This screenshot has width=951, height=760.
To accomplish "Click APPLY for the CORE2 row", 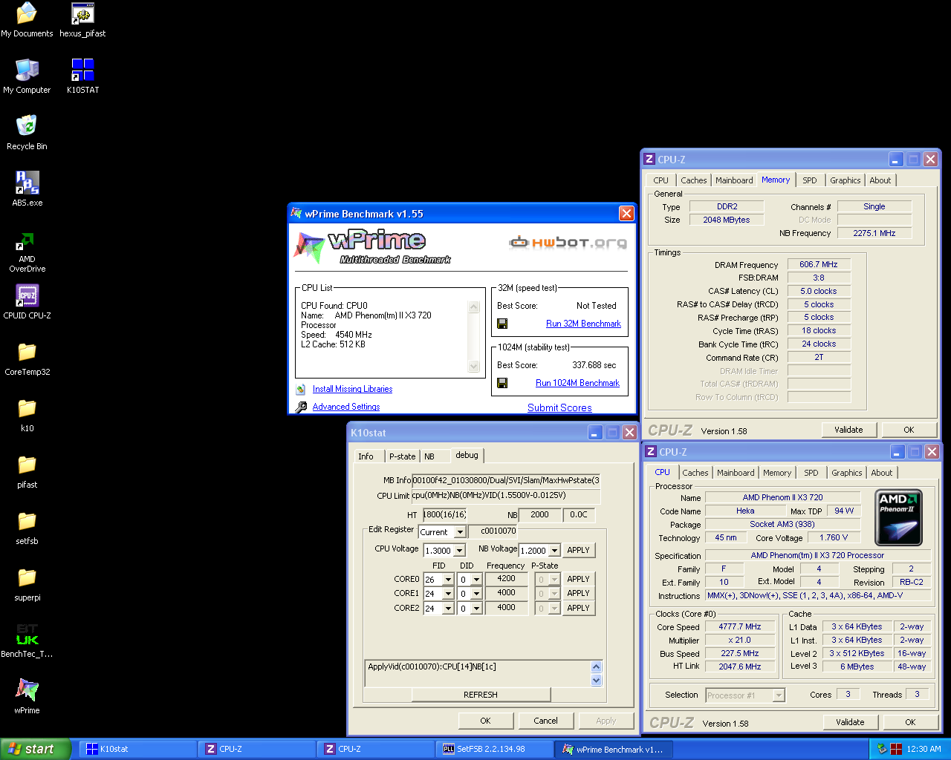I will click(578, 608).
